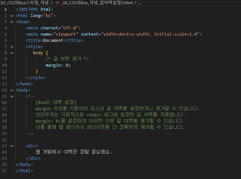Click the closing brace on line 11
The image size is (241, 179).
(37, 72)
